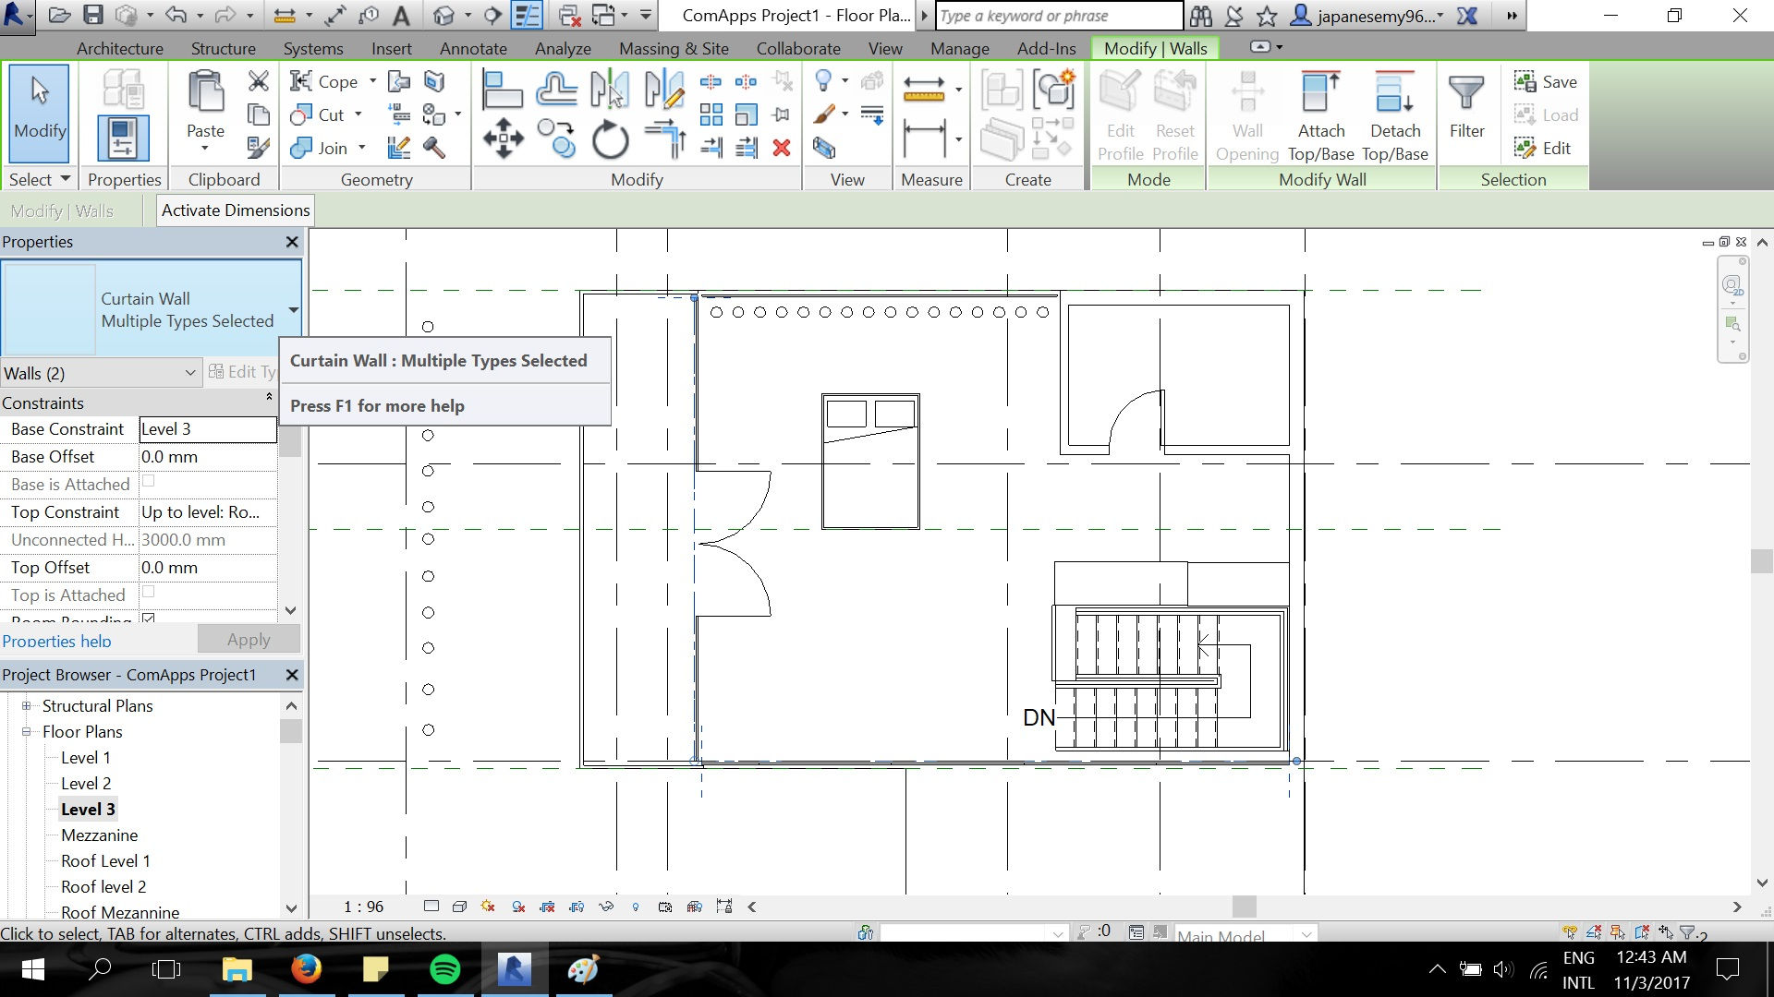The image size is (1774, 997).
Task: Click the Edit Type button
Action: point(242,371)
